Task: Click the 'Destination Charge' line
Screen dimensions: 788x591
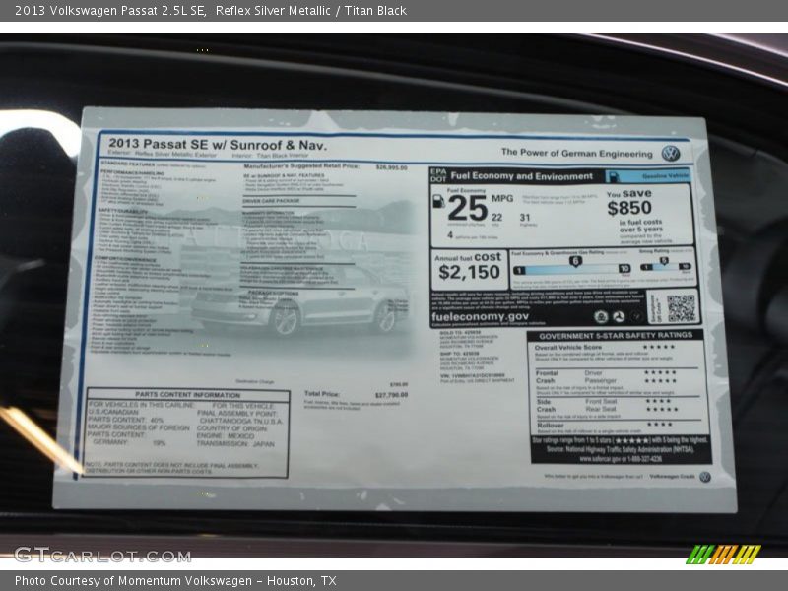Action: point(255,382)
